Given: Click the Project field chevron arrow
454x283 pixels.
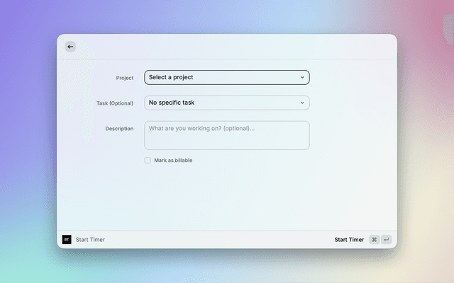Looking at the screenshot, I should tap(302, 77).
